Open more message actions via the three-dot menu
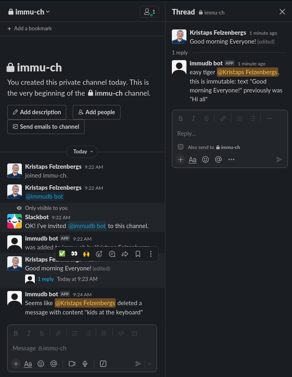The image size is (292, 377). coord(151,253)
